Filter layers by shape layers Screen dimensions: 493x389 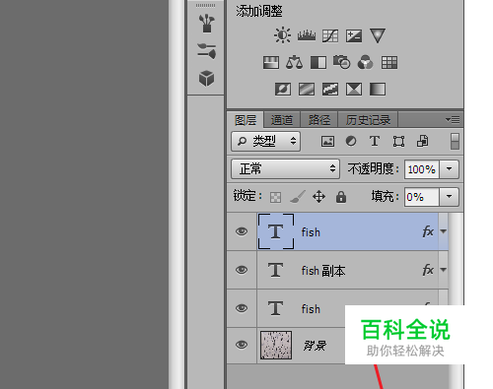coord(398,142)
